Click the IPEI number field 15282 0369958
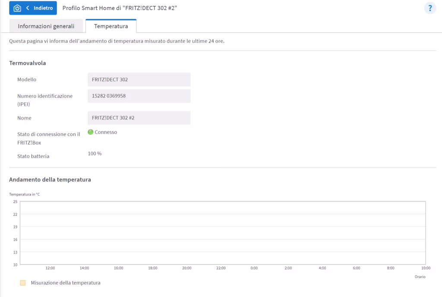442x297 pixels. pyautogui.click(x=139, y=96)
